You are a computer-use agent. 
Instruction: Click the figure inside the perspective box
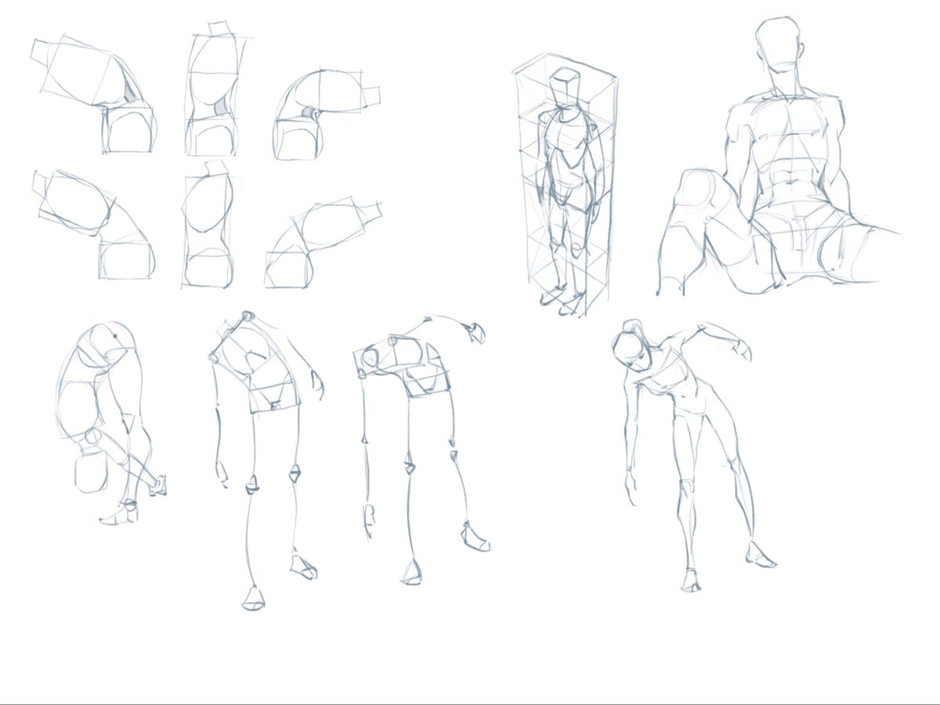pyautogui.click(x=564, y=184)
